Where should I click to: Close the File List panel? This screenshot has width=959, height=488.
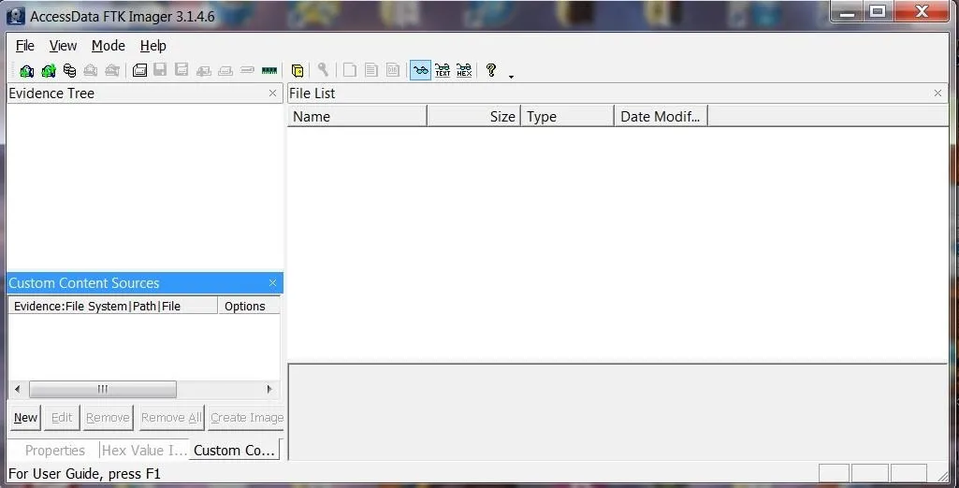pos(937,93)
